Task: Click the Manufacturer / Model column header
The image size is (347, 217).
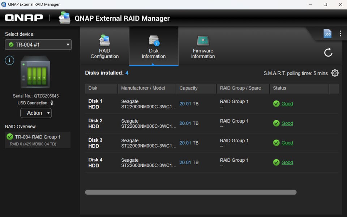Action: 147,88
